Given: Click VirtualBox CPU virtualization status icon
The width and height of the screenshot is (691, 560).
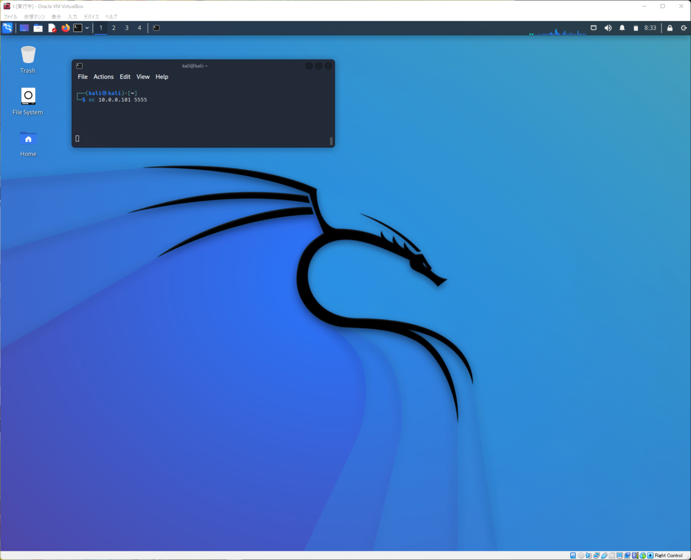Looking at the screenshot, I should pyautogui.click(x=635, y=555).
